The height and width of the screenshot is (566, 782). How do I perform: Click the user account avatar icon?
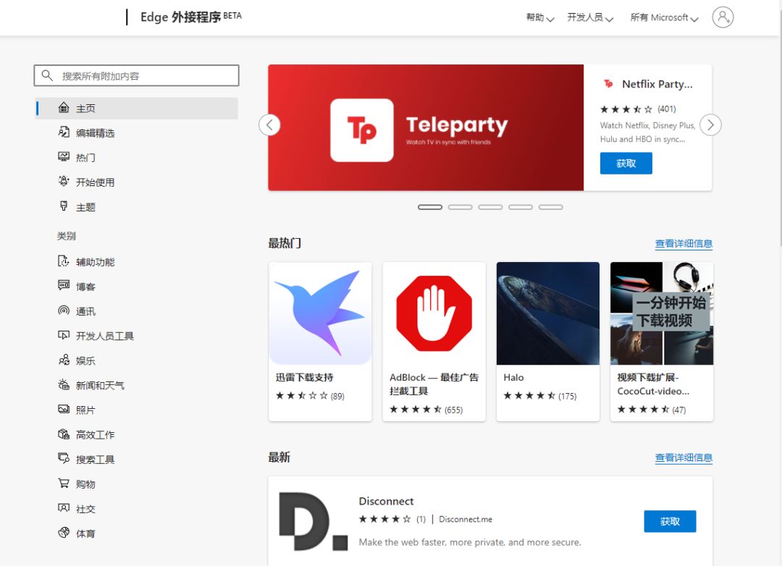723,17
